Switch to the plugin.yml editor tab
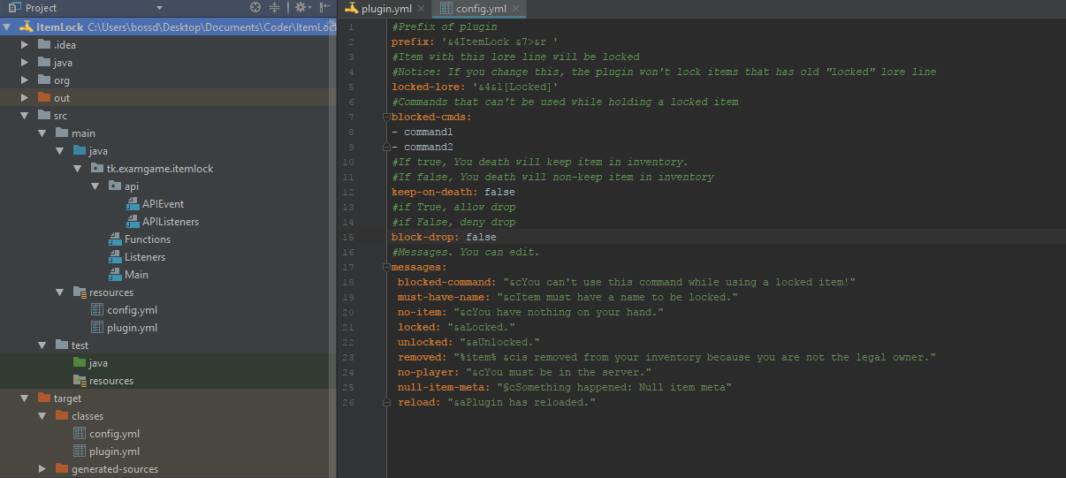Viewport: 1066px width, 478px height. pos(377,9)
